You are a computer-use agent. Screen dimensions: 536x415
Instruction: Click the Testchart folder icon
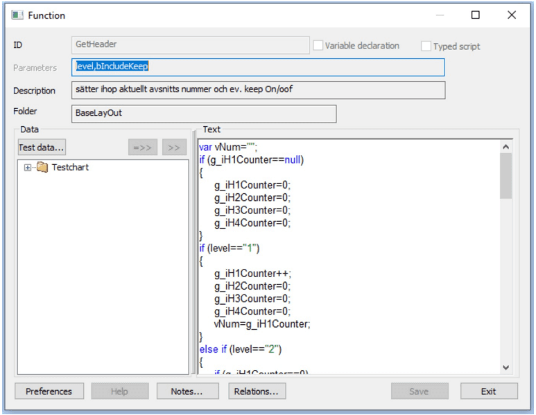click(x=42, y=168)
